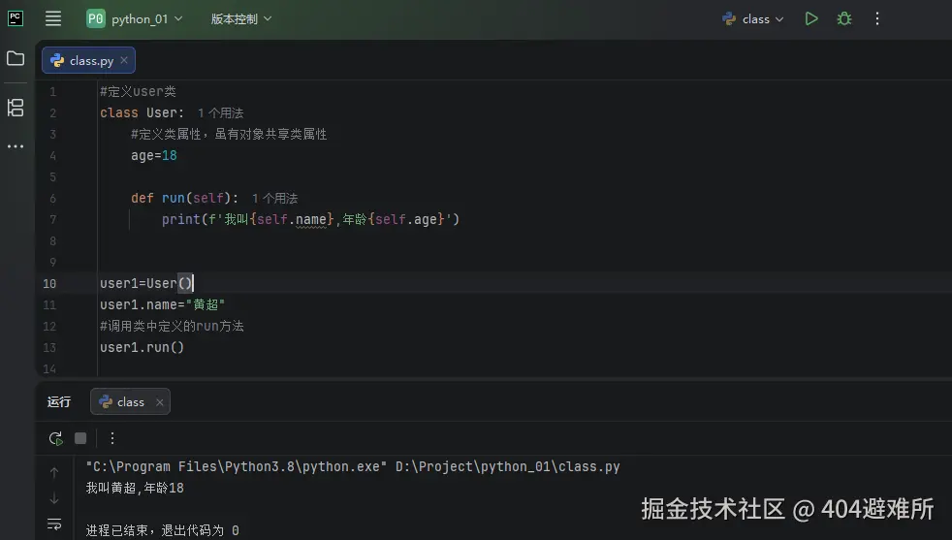This screenshot has width=952, height=540.
Task: Open the Structure tool window icon
Action: click(16, 107)
